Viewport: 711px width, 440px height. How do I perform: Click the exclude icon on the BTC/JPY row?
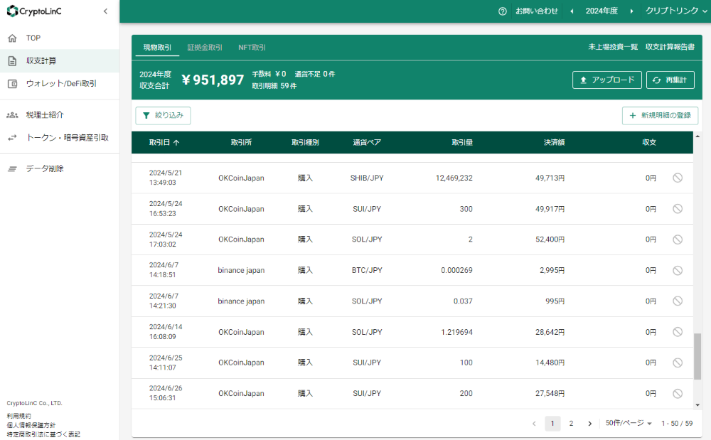(x=678, y=270)
